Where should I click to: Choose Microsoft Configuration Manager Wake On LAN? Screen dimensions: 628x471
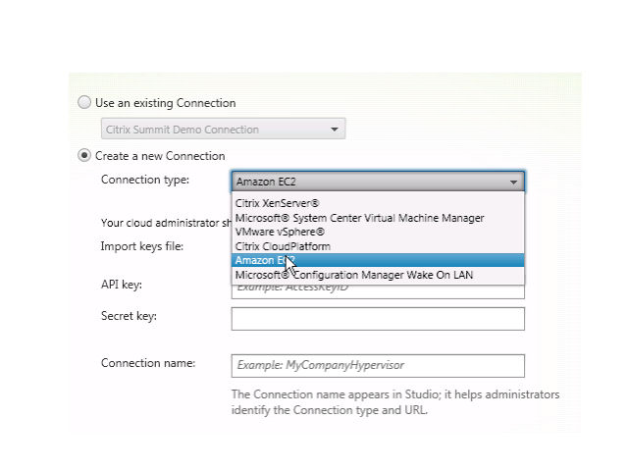378,275
